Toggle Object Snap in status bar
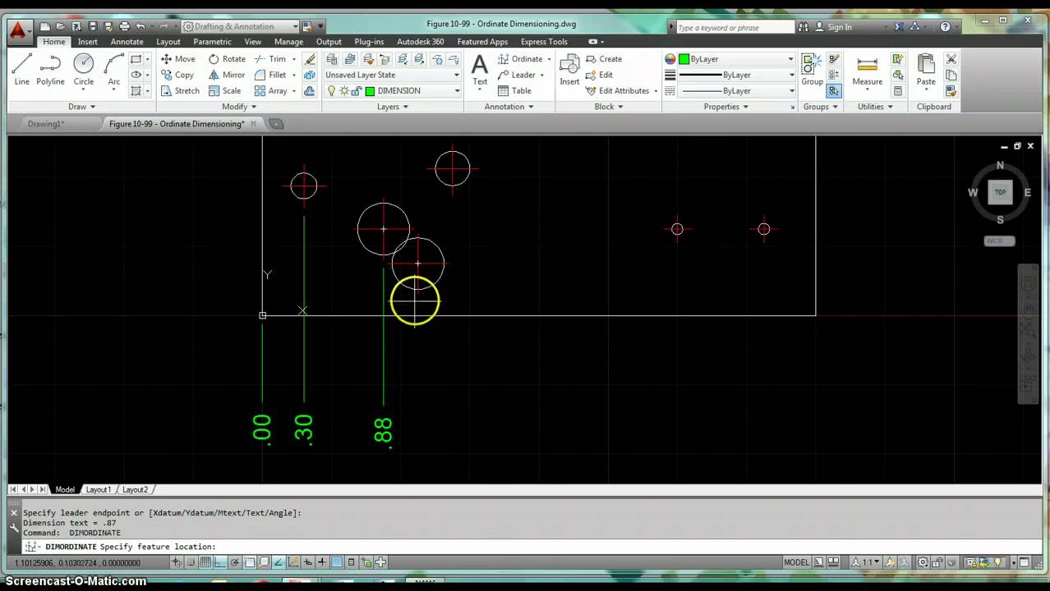Screen dimensions: 1050x591 click(x=250, y=562)
